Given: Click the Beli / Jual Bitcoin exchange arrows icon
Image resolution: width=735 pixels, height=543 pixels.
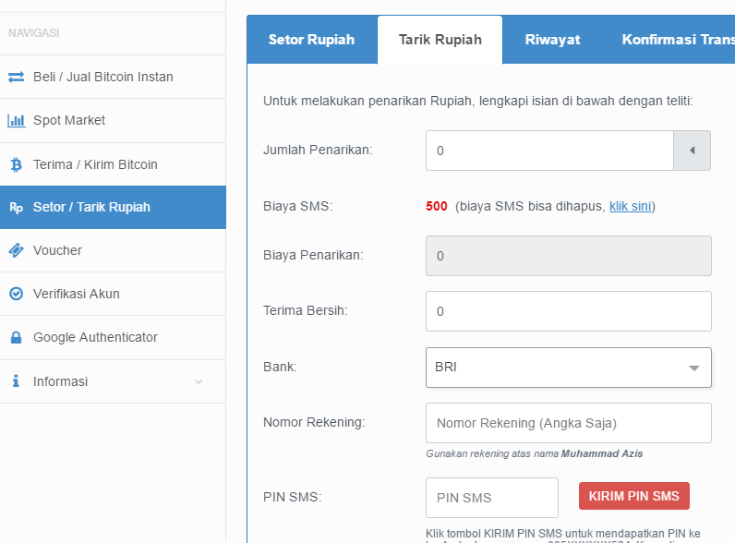Looking at the screenshot, I should [16, 77].
